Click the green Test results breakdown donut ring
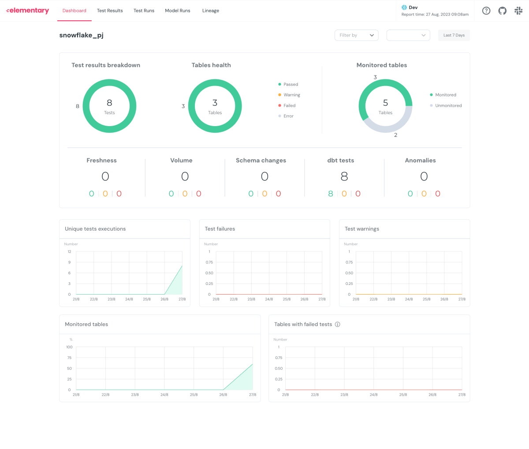 click(x=86, y=106)
